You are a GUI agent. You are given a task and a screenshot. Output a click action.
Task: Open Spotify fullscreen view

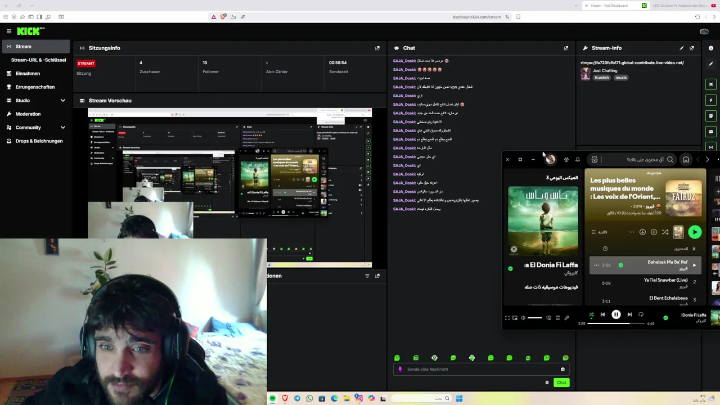(507, 318)
